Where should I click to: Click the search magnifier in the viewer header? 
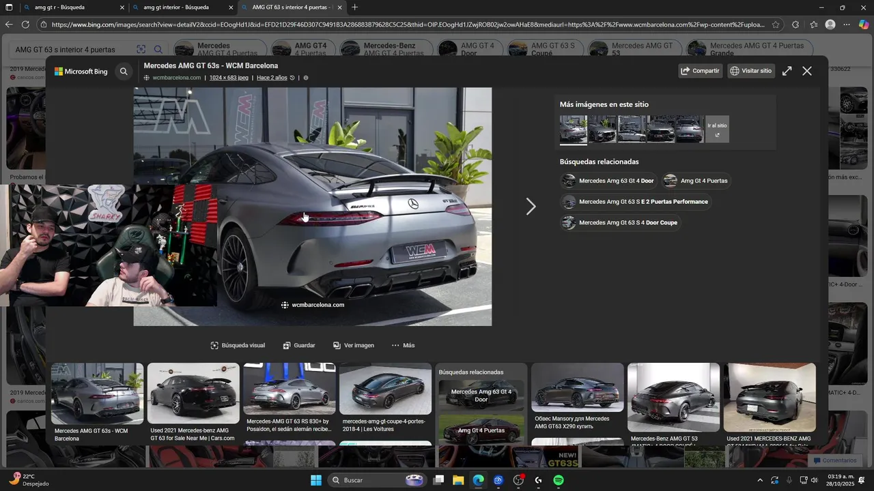[124, 71]
